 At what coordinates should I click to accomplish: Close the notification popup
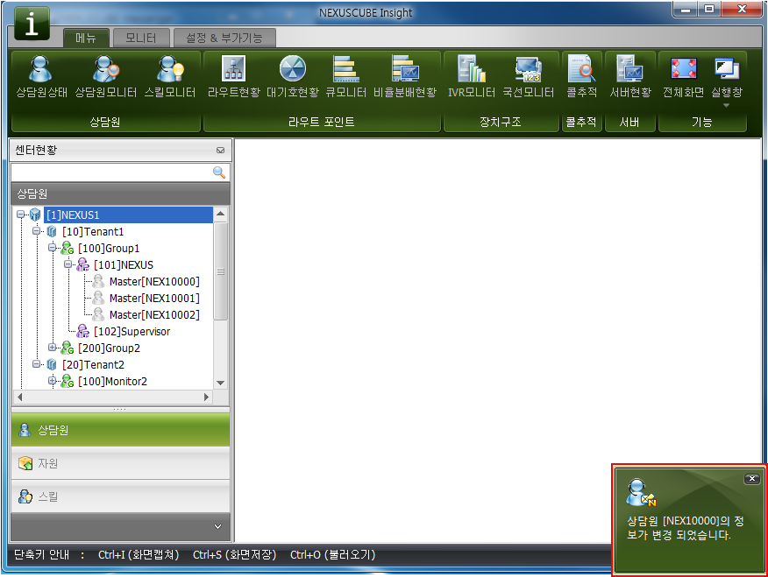[x=752, y=479]
